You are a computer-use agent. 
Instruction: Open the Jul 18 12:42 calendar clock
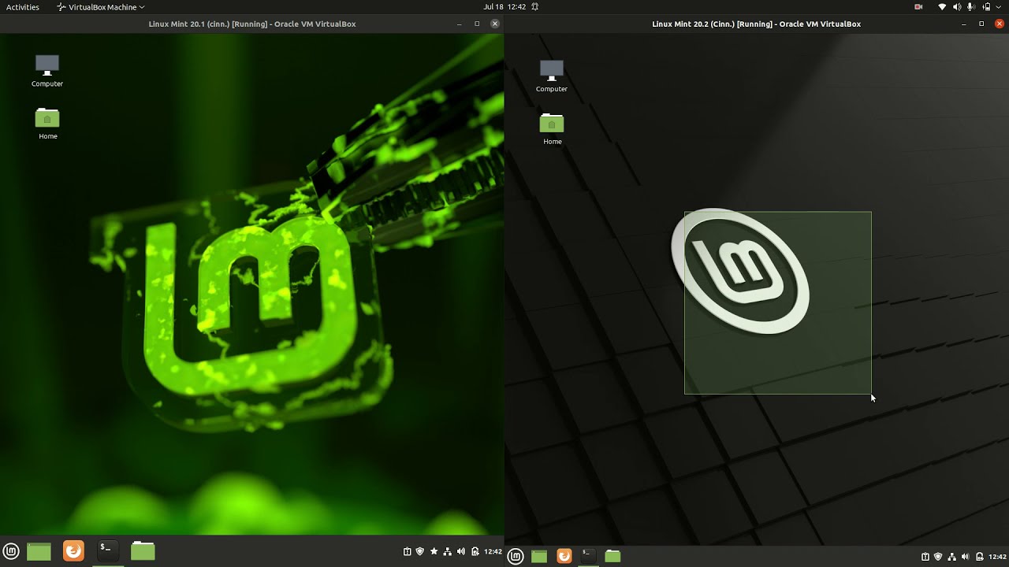click(504, 7)
